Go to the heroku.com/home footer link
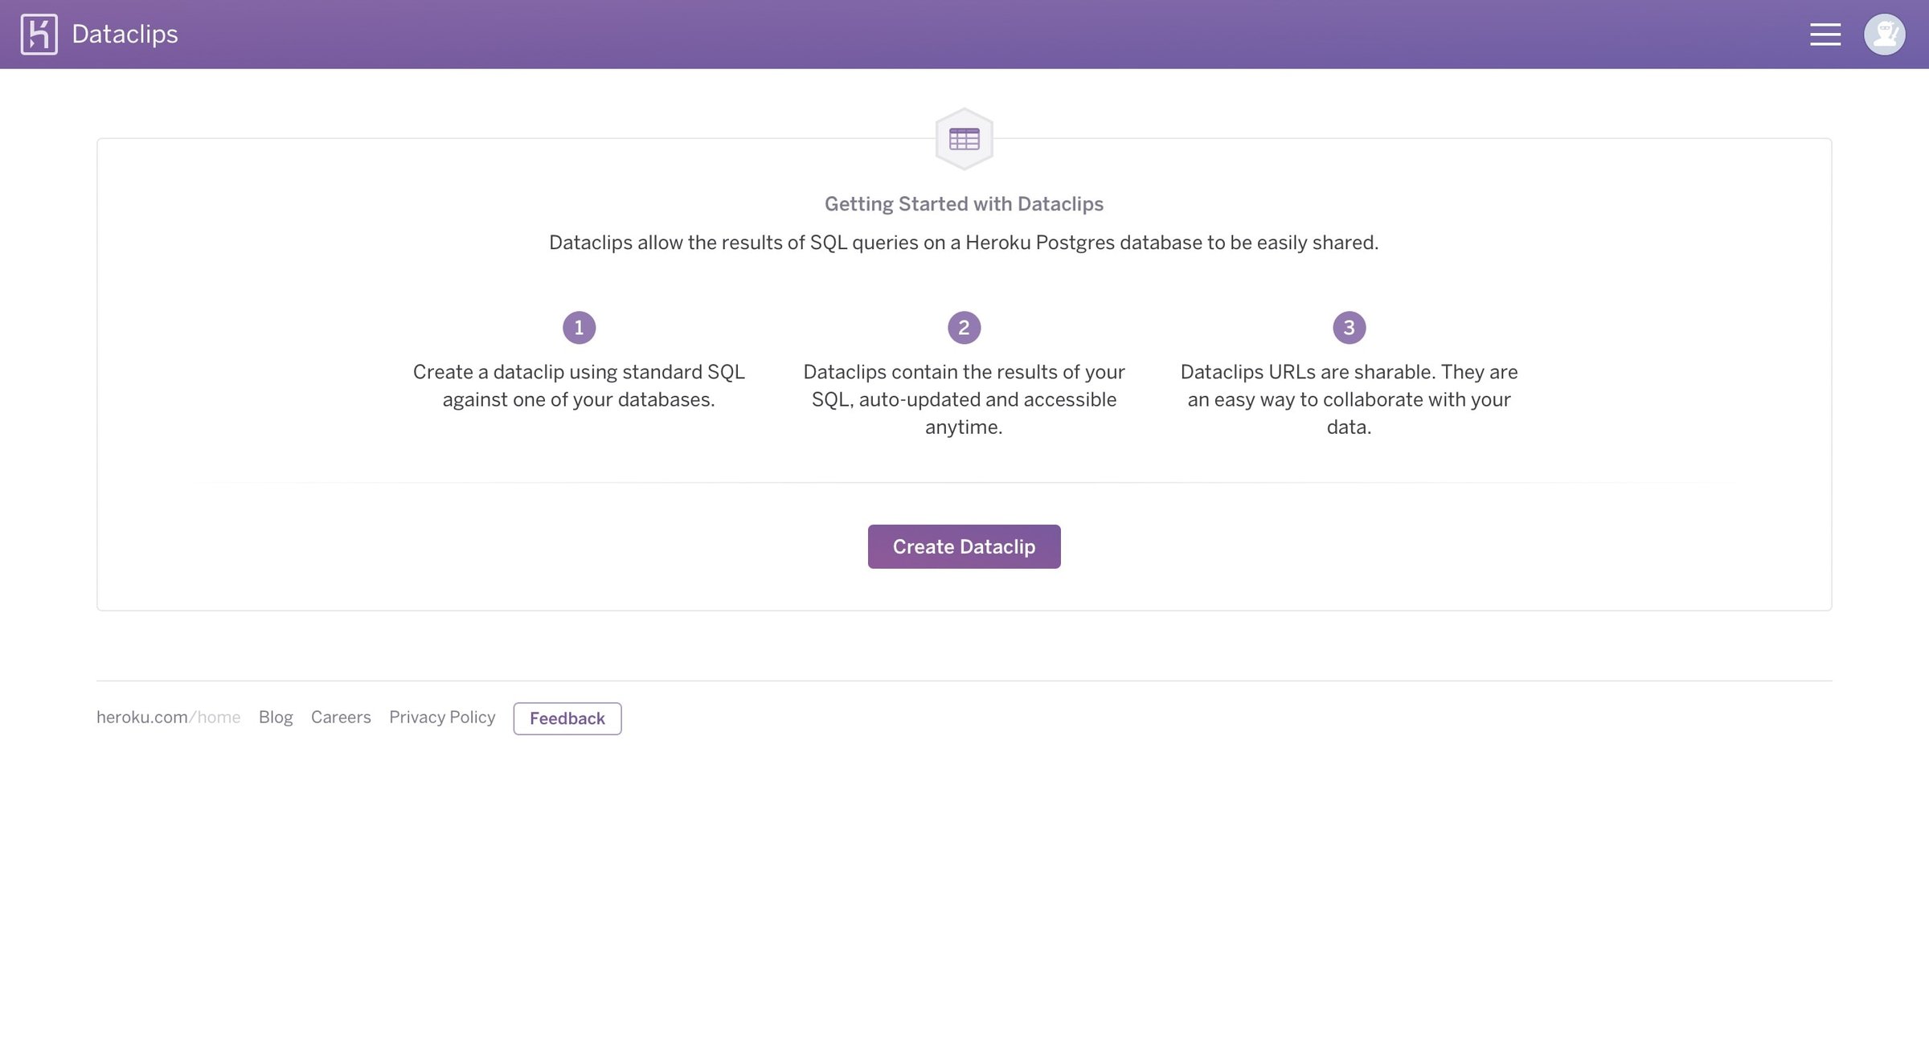The image size is (1929, 1063). pos(168,717)
